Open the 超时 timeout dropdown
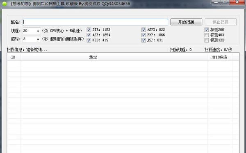Screen dimensions: 246x153 coord(38,39)
